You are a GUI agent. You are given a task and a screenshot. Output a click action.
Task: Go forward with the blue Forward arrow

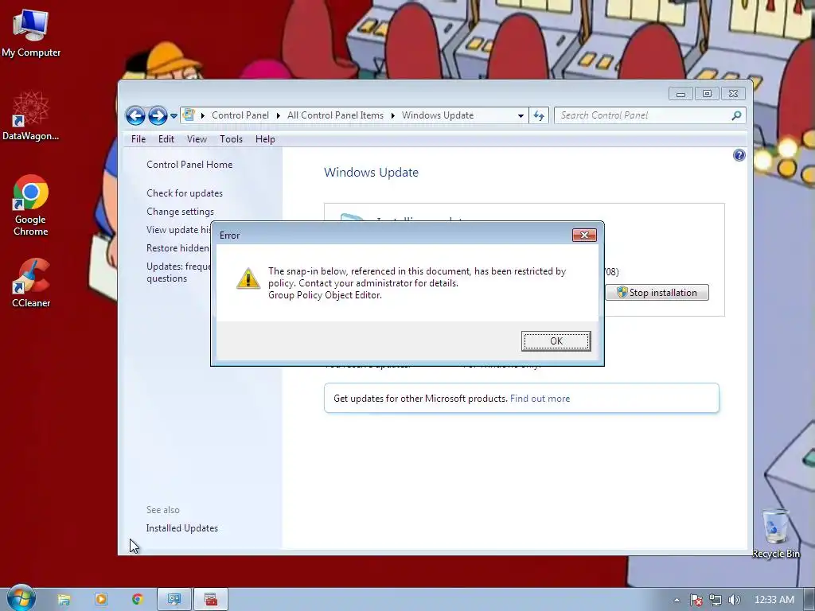click(x=158, y=115)
